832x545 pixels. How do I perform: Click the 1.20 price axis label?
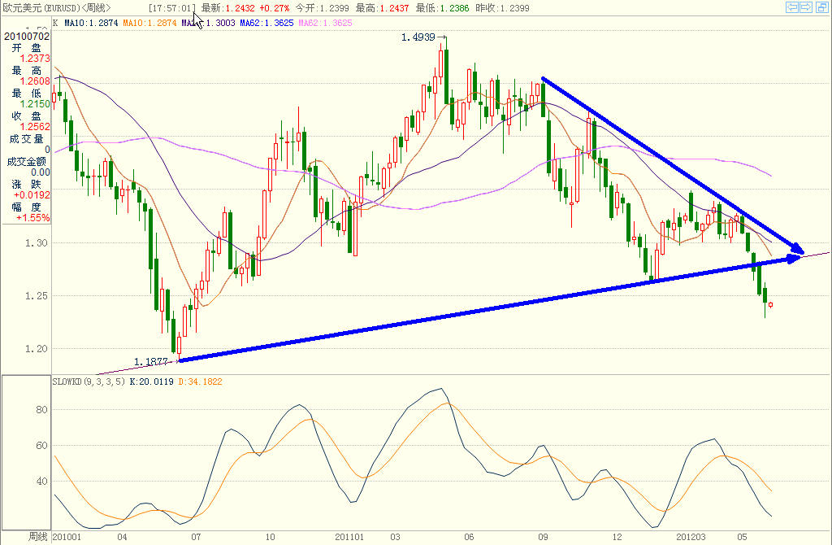pyautogui.click(x=36, y=349)
